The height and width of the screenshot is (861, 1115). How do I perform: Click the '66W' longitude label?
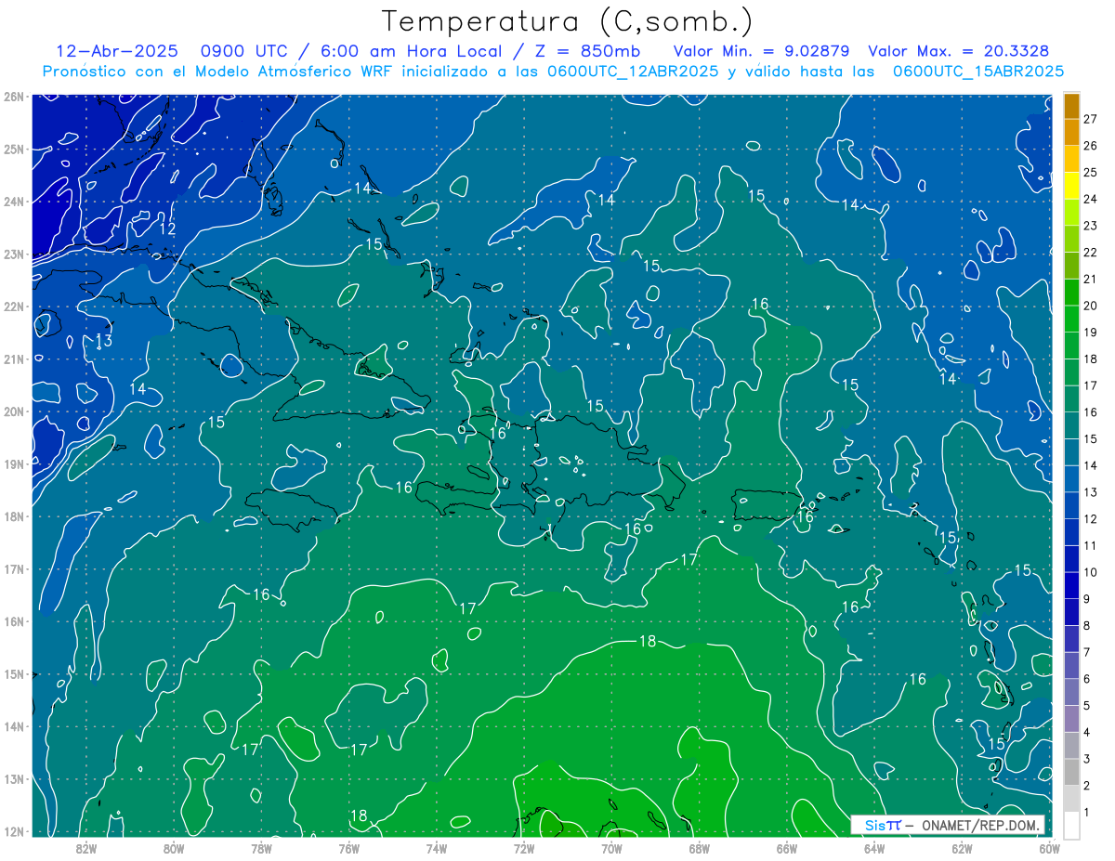tap(786, 847)
